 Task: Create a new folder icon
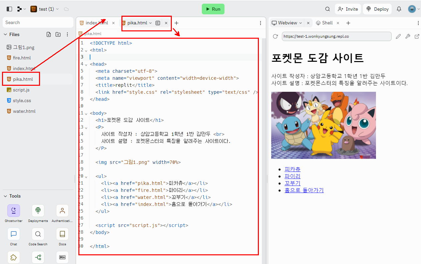click(58, 34)
